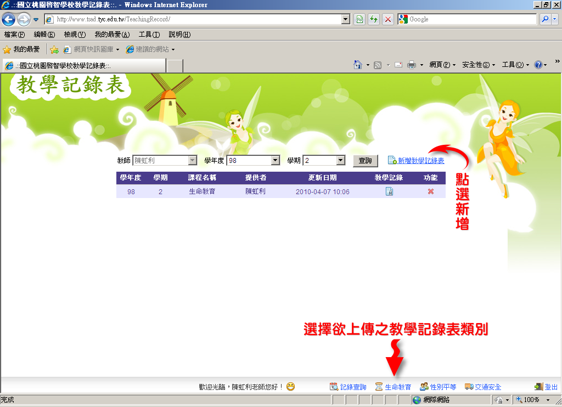This screenshot has height=407, width=562.
Task: Click the 性別平等 footer link
Action: click(x=443, y=387)
